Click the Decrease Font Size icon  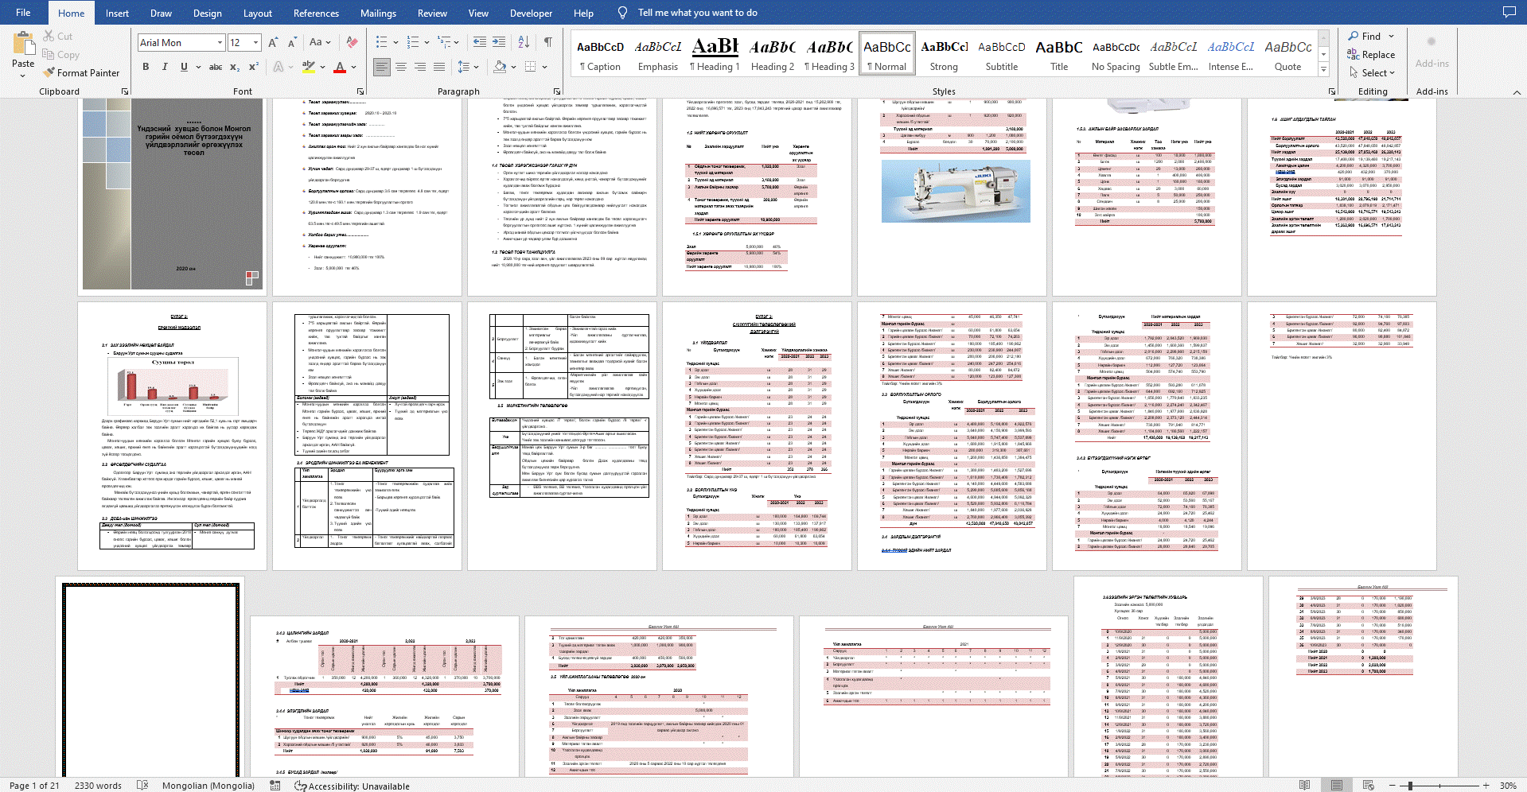click(291, 42)
